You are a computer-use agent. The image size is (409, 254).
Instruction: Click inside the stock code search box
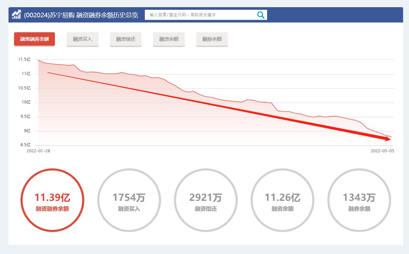pyautogui.click(x=196, y=14)
